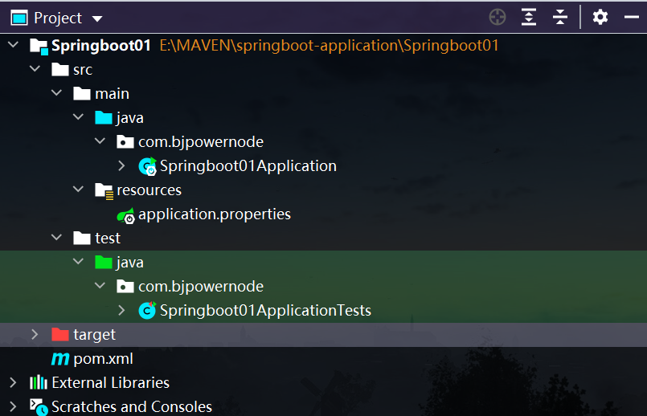Click the green test sources java icon

tap(104, 263)
